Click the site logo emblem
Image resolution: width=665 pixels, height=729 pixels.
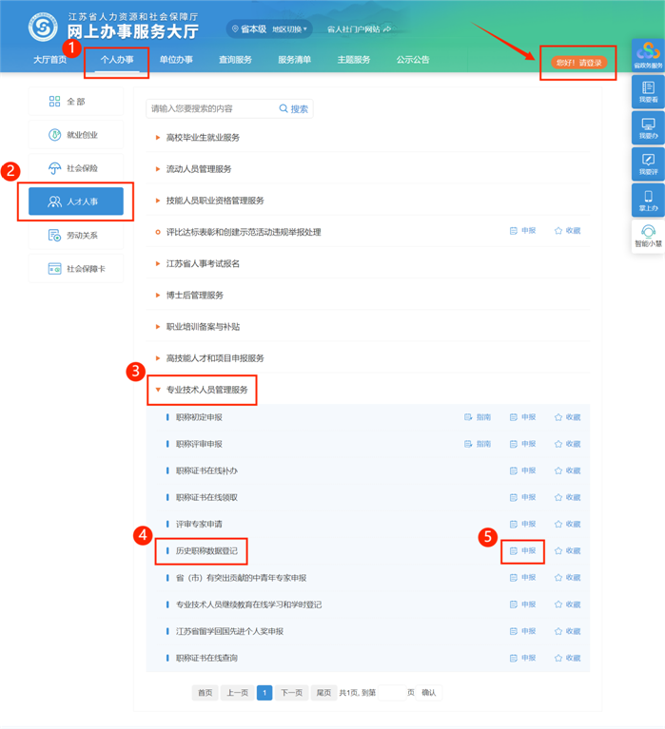43,27
